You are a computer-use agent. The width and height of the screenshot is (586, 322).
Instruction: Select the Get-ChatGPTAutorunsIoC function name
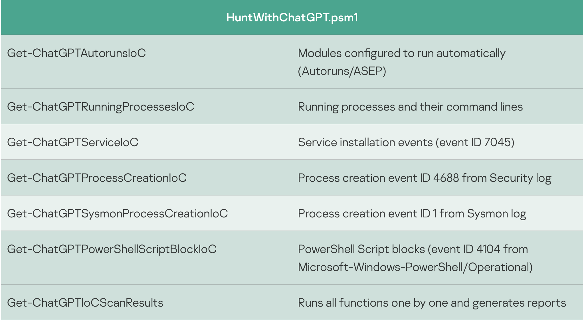[76, 53]
